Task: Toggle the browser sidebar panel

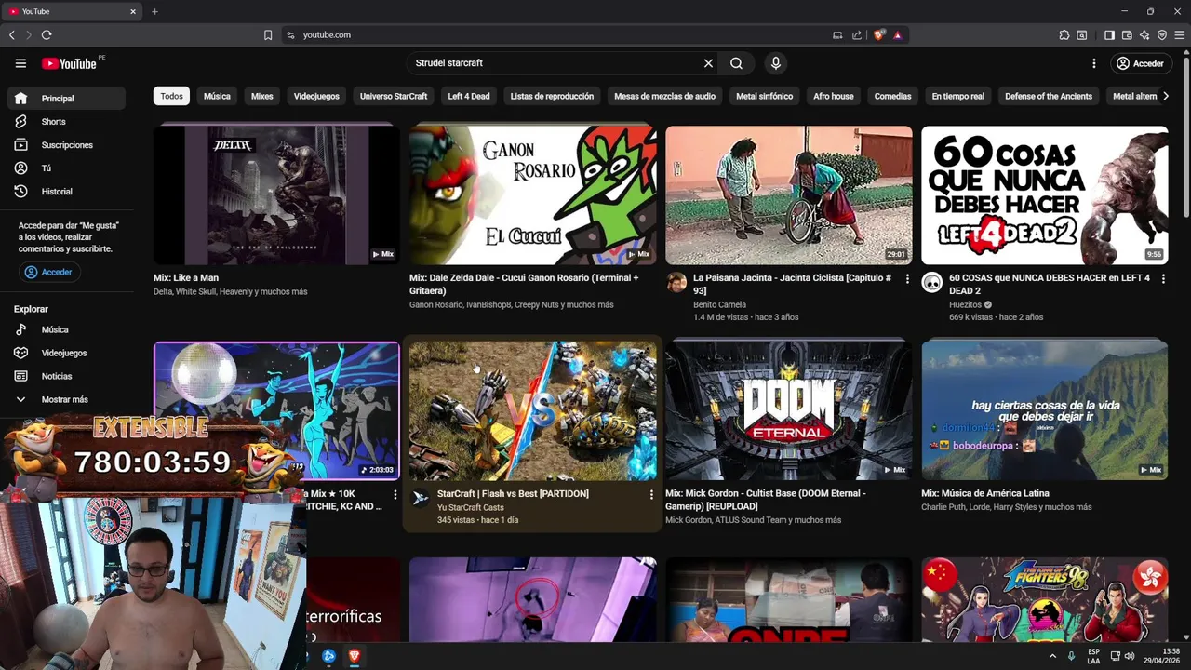Action: (x=1109, y=35)
